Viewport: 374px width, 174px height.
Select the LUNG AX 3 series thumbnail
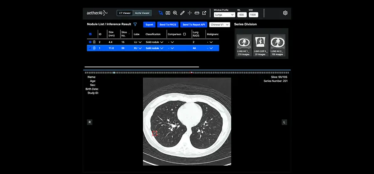pos(278,45)
